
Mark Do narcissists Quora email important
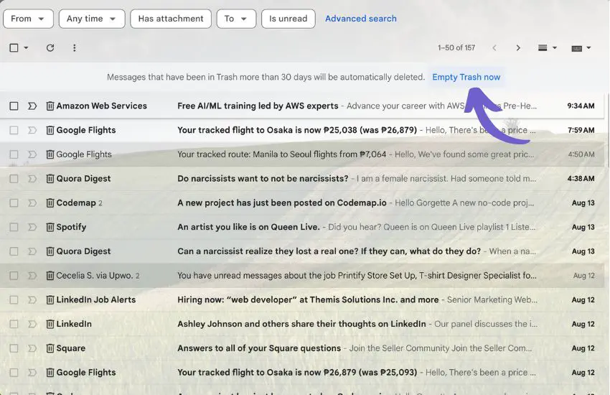pyautogui.click(x=32, y=179)
